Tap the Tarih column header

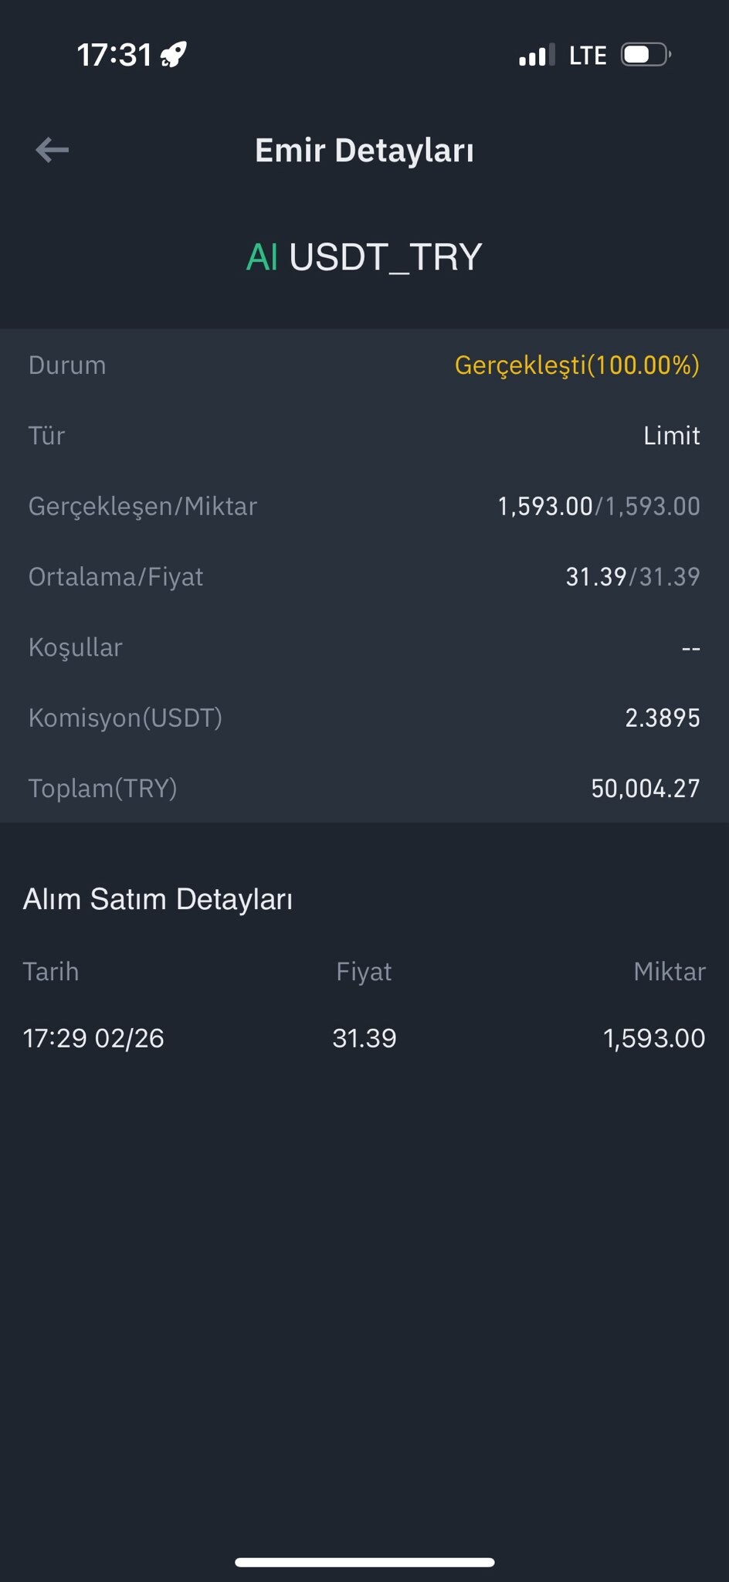[x=51, y=972]
